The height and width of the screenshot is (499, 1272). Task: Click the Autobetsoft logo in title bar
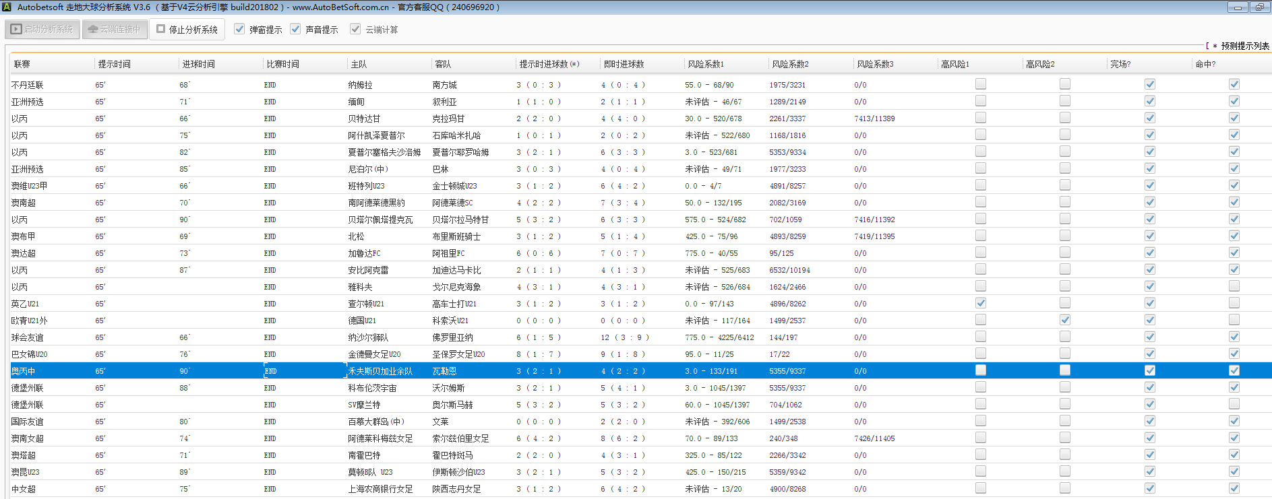point(7,7)
